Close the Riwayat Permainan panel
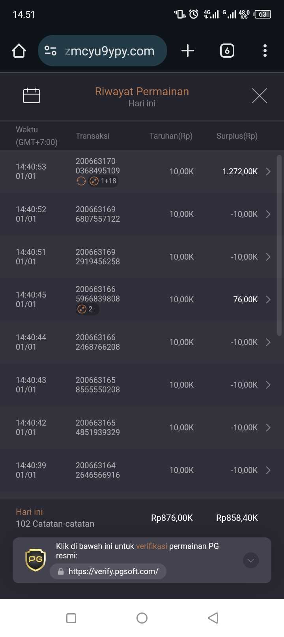The width and height of the screenshot is (284, 637). click(x=259, y=96)
